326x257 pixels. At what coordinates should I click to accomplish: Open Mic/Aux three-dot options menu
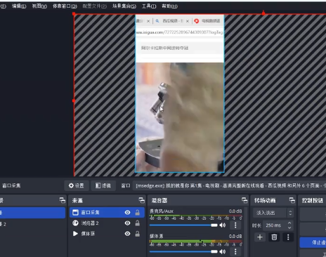click(x=235, y=225)
